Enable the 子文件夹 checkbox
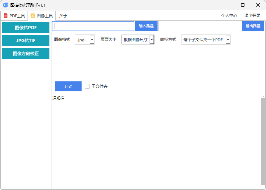Viewport: 266px width, 190px height. tap(87, 86)
